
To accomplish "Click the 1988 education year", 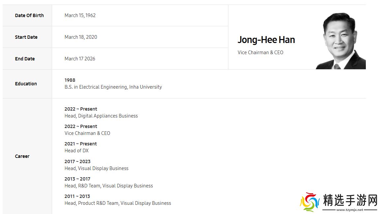I will [70, 80].
